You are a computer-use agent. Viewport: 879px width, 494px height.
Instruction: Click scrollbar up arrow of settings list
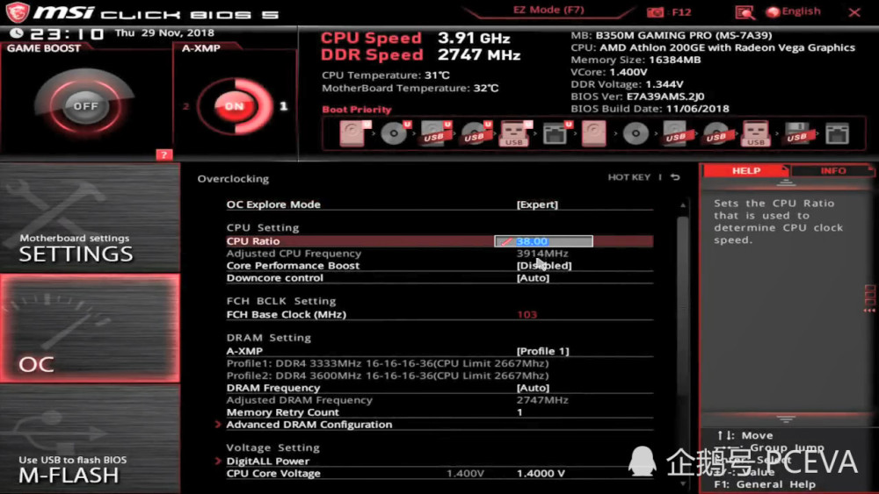click(x=682, y=204)
